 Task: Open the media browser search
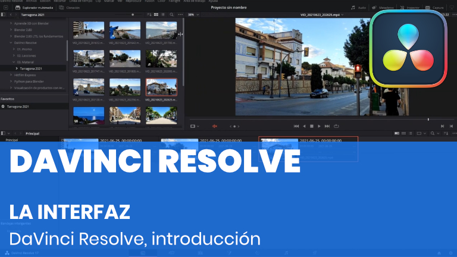(x=171, y=14)
